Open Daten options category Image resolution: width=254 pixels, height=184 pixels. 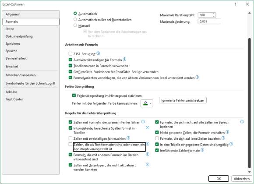pos(31,29)
